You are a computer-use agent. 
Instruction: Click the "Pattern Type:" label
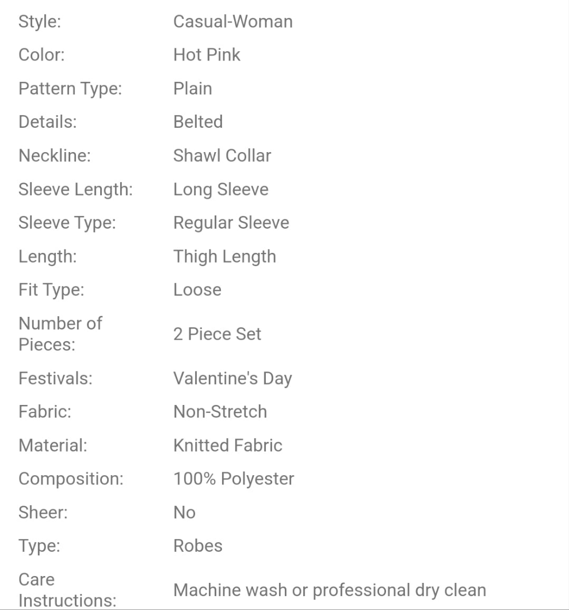70,89
